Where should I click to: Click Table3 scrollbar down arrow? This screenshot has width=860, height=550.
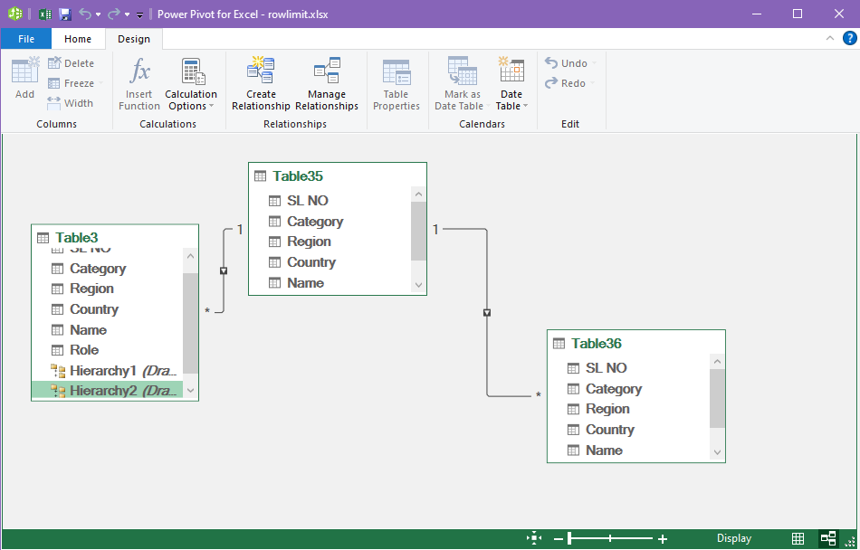190,391
